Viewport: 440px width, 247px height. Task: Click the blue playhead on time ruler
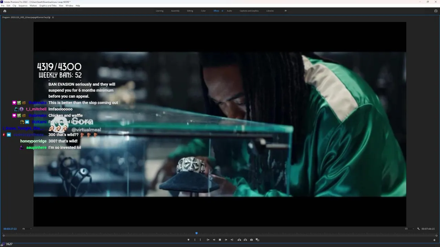197,233
